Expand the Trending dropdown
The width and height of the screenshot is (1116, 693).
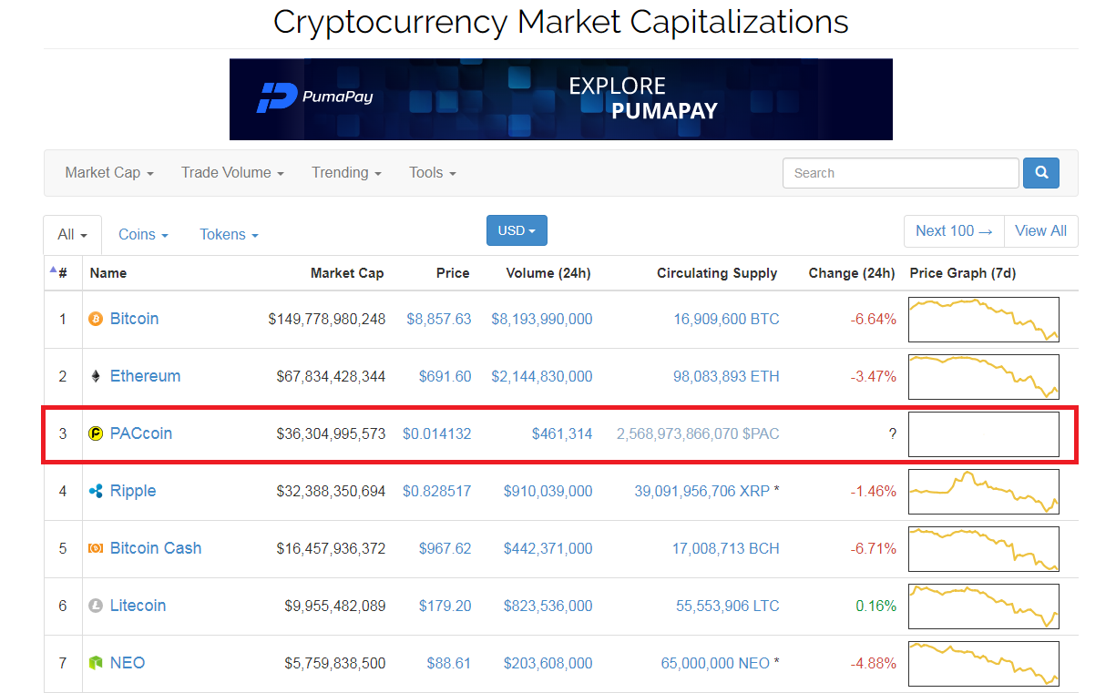coord(346,173)
